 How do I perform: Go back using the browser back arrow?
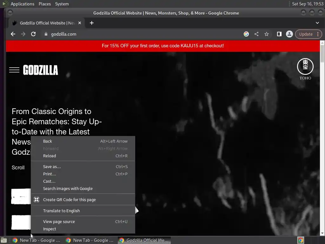pos(13,34)
